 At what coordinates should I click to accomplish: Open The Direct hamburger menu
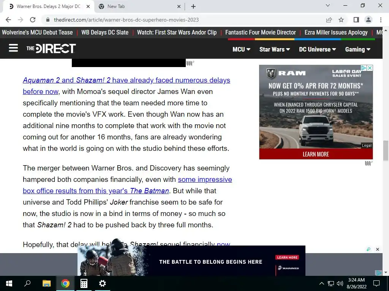pos(13,48)
